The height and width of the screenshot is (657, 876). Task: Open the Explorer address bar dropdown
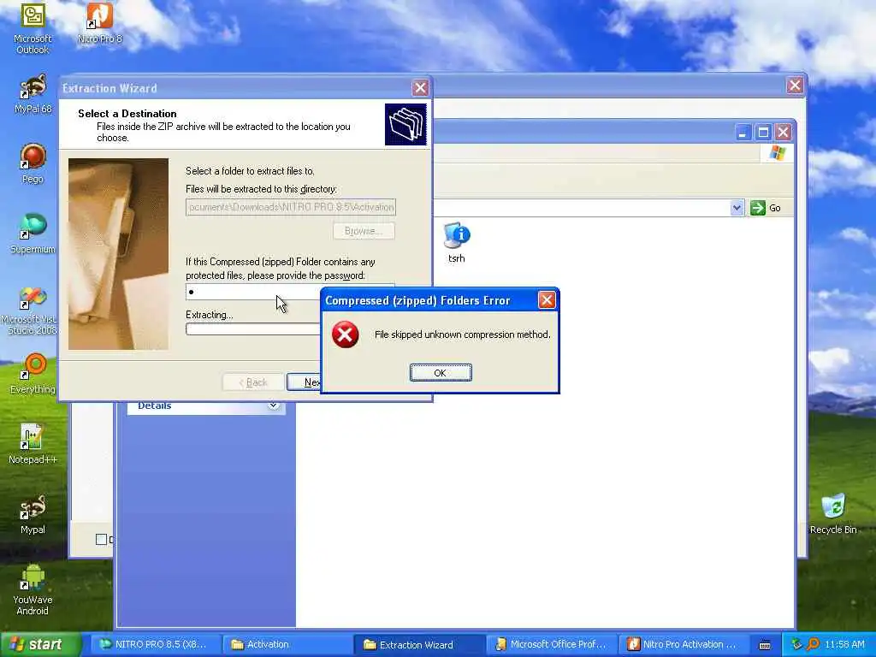[x=737, y=208]
